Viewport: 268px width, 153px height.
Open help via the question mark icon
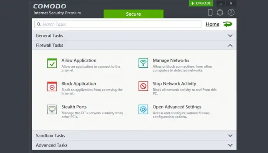(231, 13)
